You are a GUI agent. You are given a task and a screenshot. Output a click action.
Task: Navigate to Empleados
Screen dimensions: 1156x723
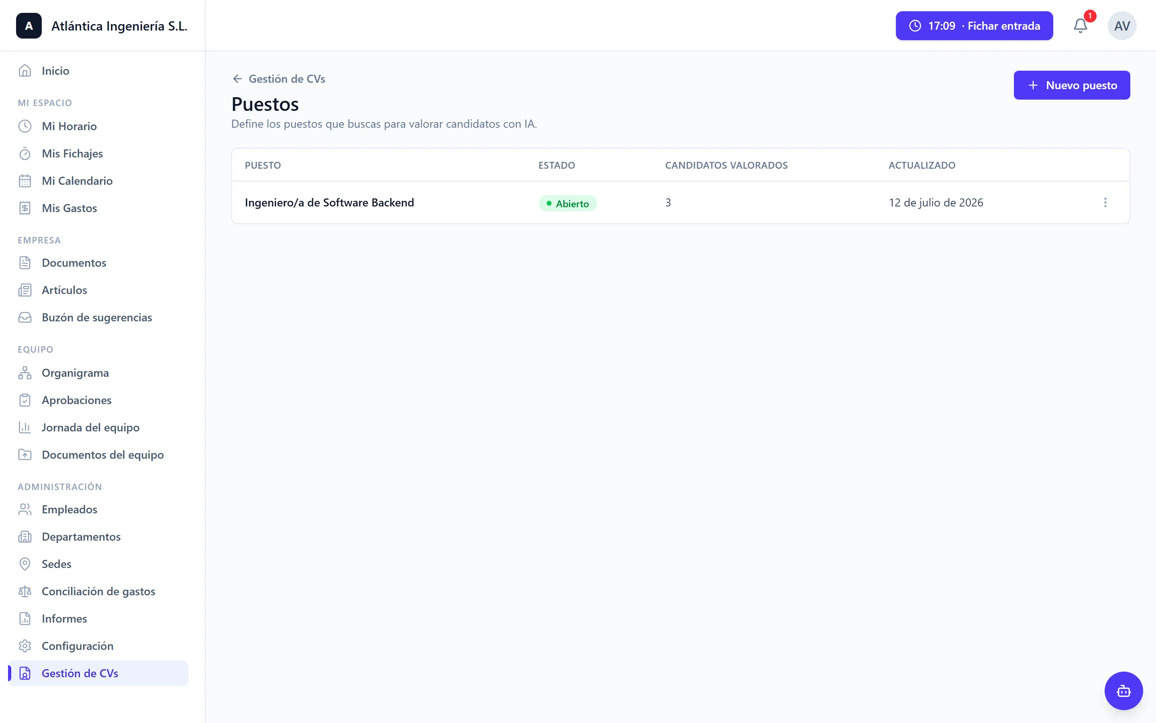(98, 509)
